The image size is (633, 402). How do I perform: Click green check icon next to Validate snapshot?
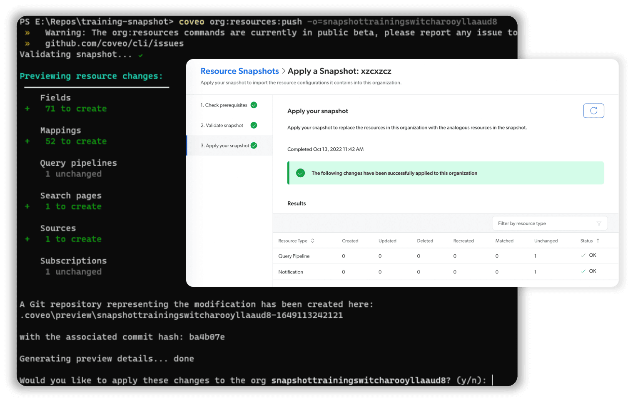pos(254,125)
